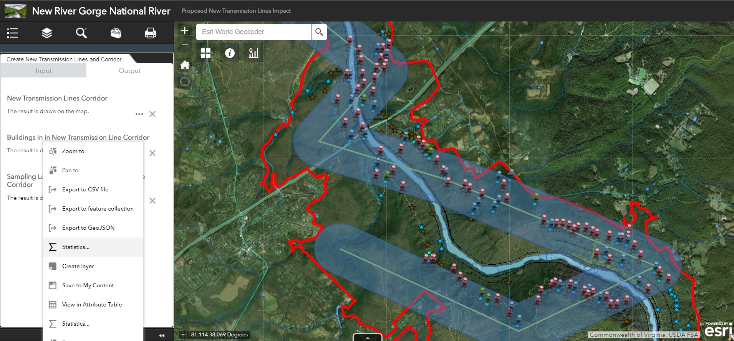The image size is (734, 341).
Task: Open the info widget icon
Action: pos(230,53)
